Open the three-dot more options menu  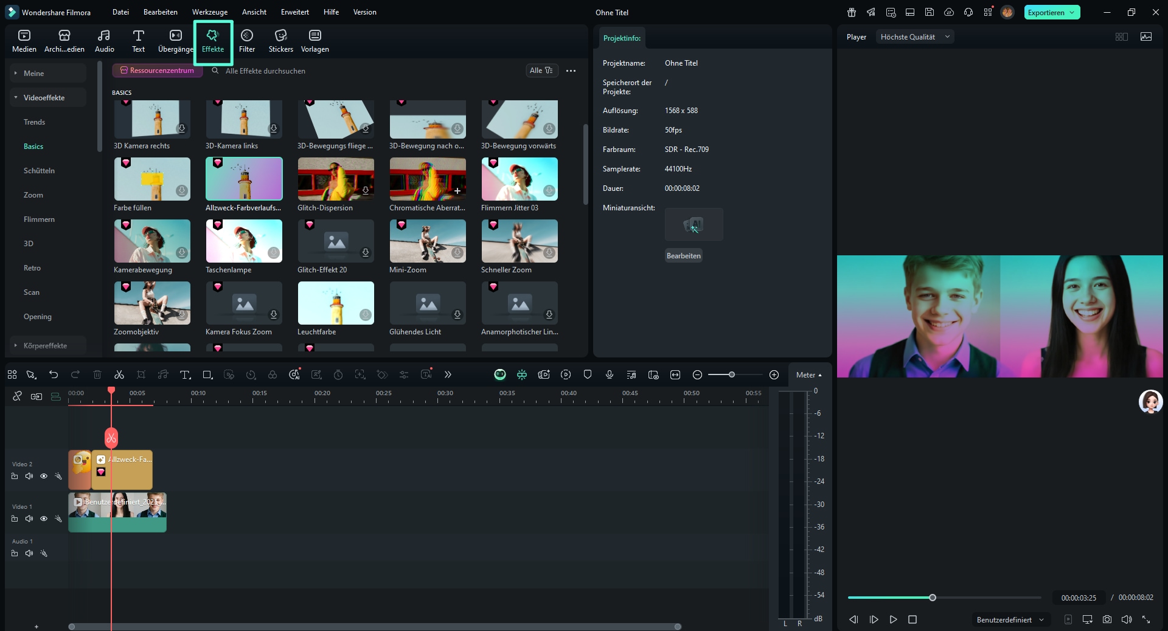(571, 71)
